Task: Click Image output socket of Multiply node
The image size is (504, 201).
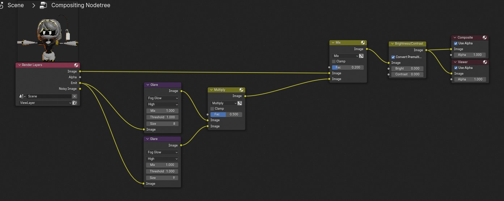Action: pyautogui.click(x=245, y=96)
